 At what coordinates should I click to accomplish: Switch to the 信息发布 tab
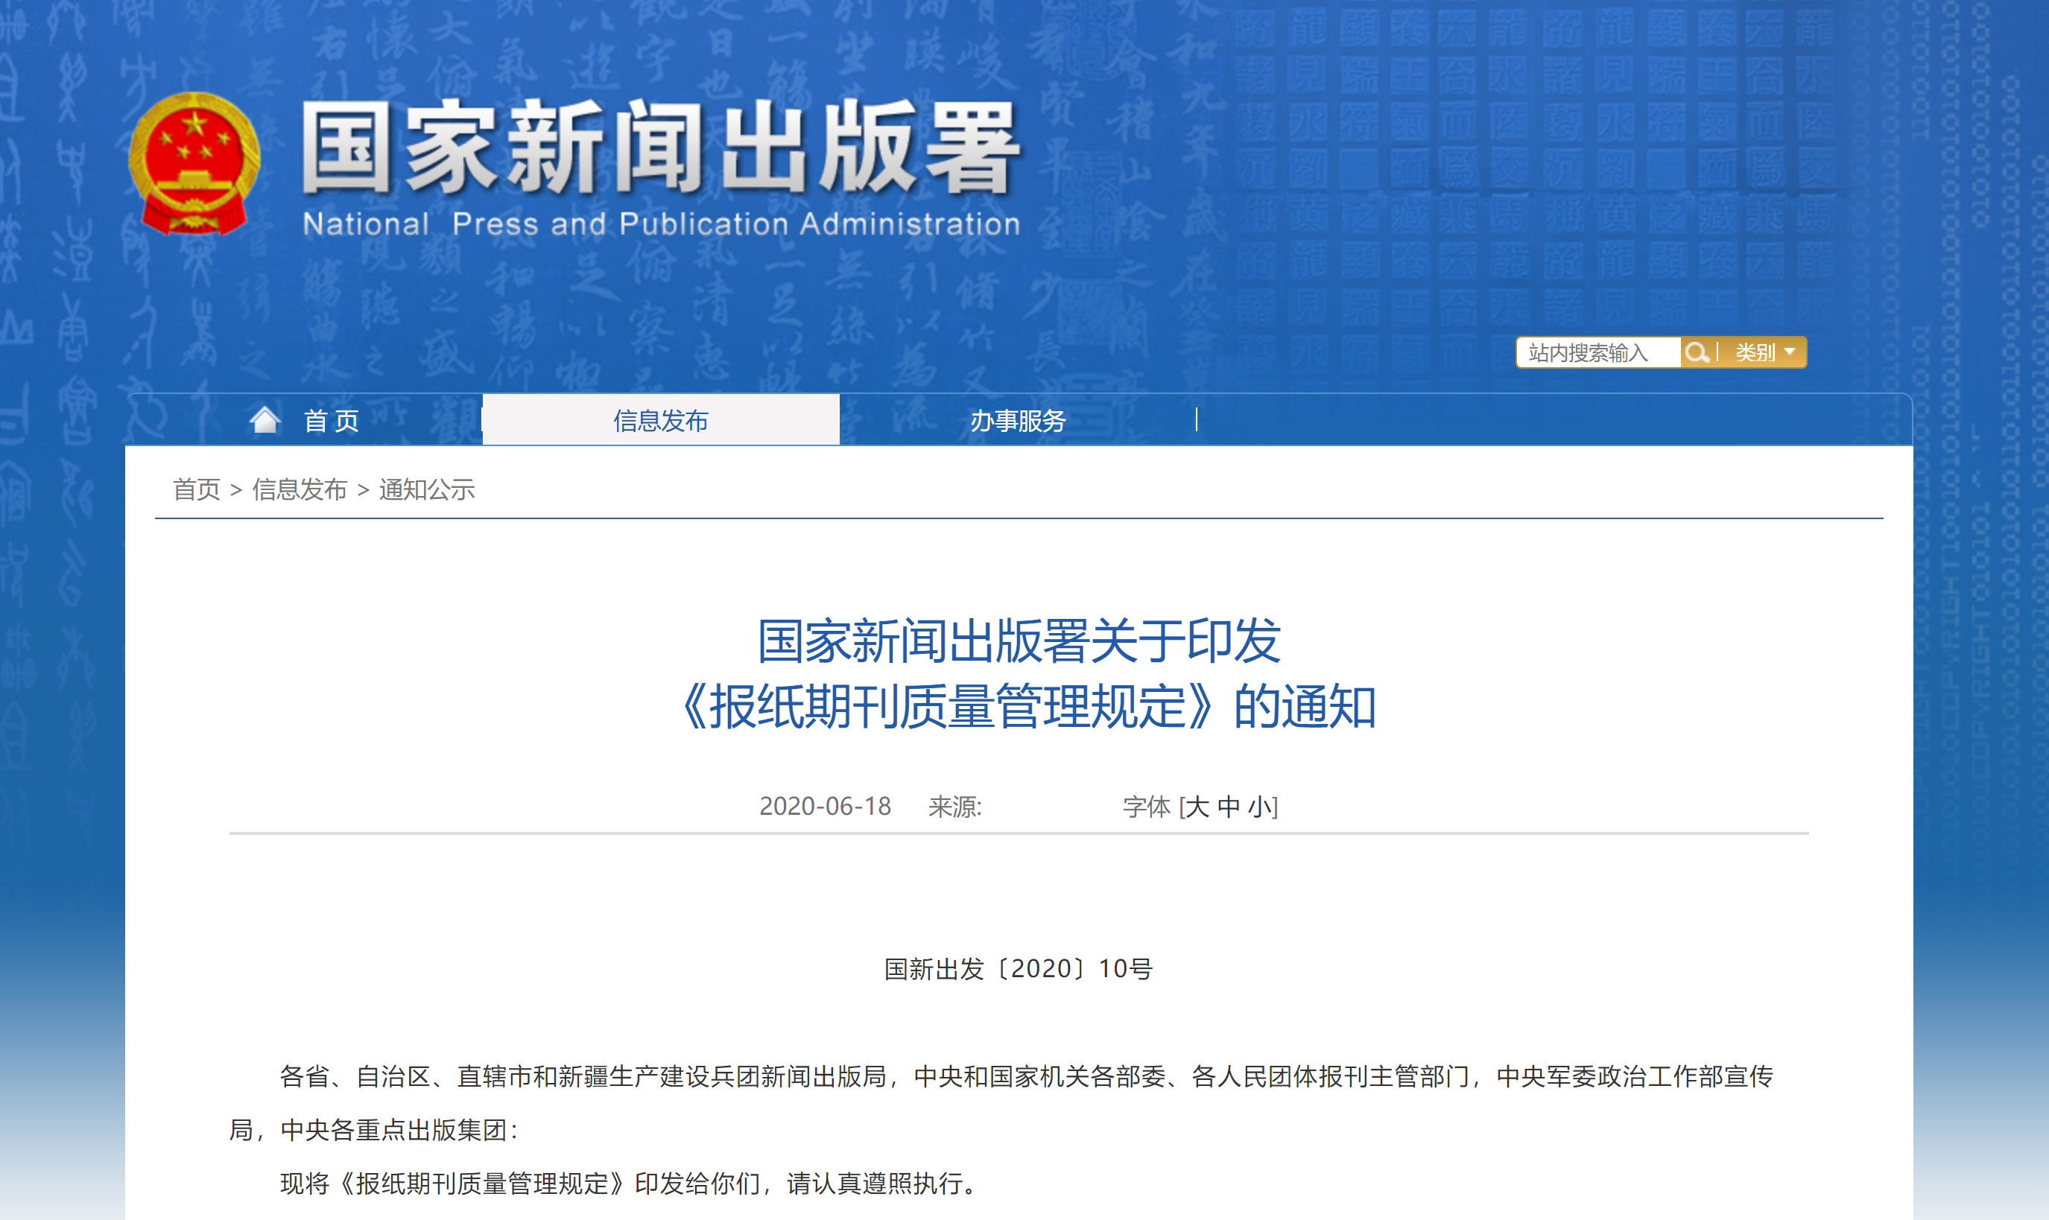[660, 421]
